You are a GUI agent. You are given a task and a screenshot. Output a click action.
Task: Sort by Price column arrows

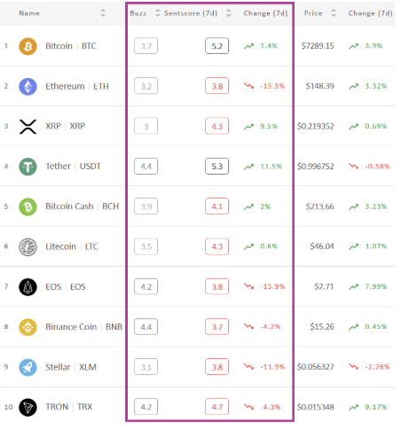(334, 13)
